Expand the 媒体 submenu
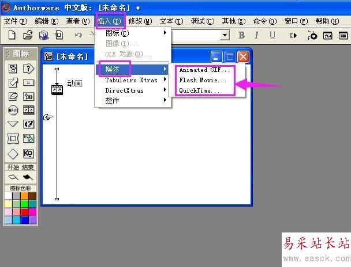Screen dimensions: 351x267 132,70
